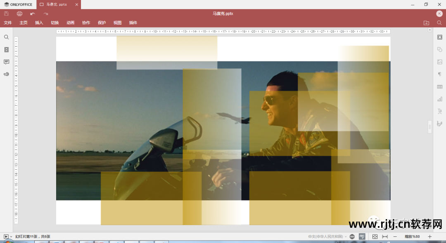Expand the slideshow options dropdown arrow
Screen dimensions: 446x243
[x=11, y=237]
